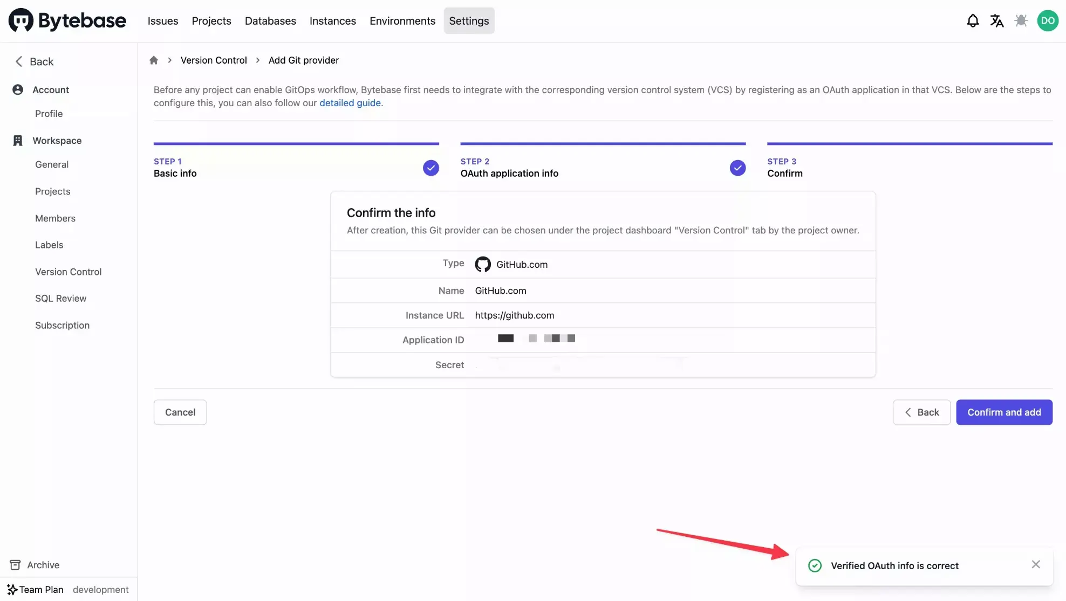Go Back from the sidebar
This screenshot has width=1066, height=601.
tap(35, 61)
